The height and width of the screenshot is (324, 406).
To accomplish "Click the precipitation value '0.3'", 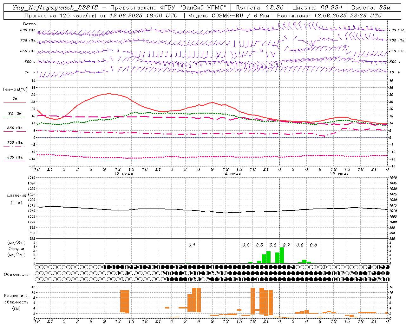I will coord(313,245).
